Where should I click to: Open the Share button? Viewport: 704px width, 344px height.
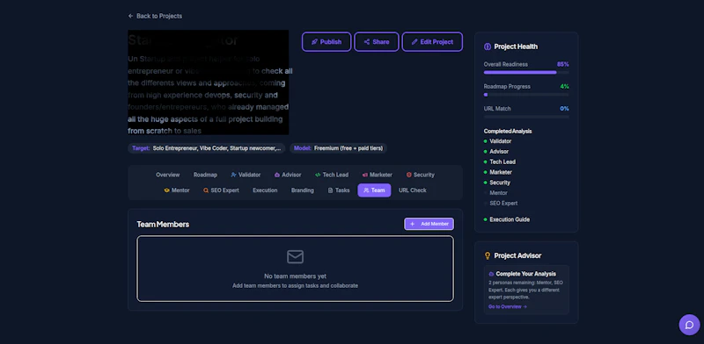click(x=377, y=41)
